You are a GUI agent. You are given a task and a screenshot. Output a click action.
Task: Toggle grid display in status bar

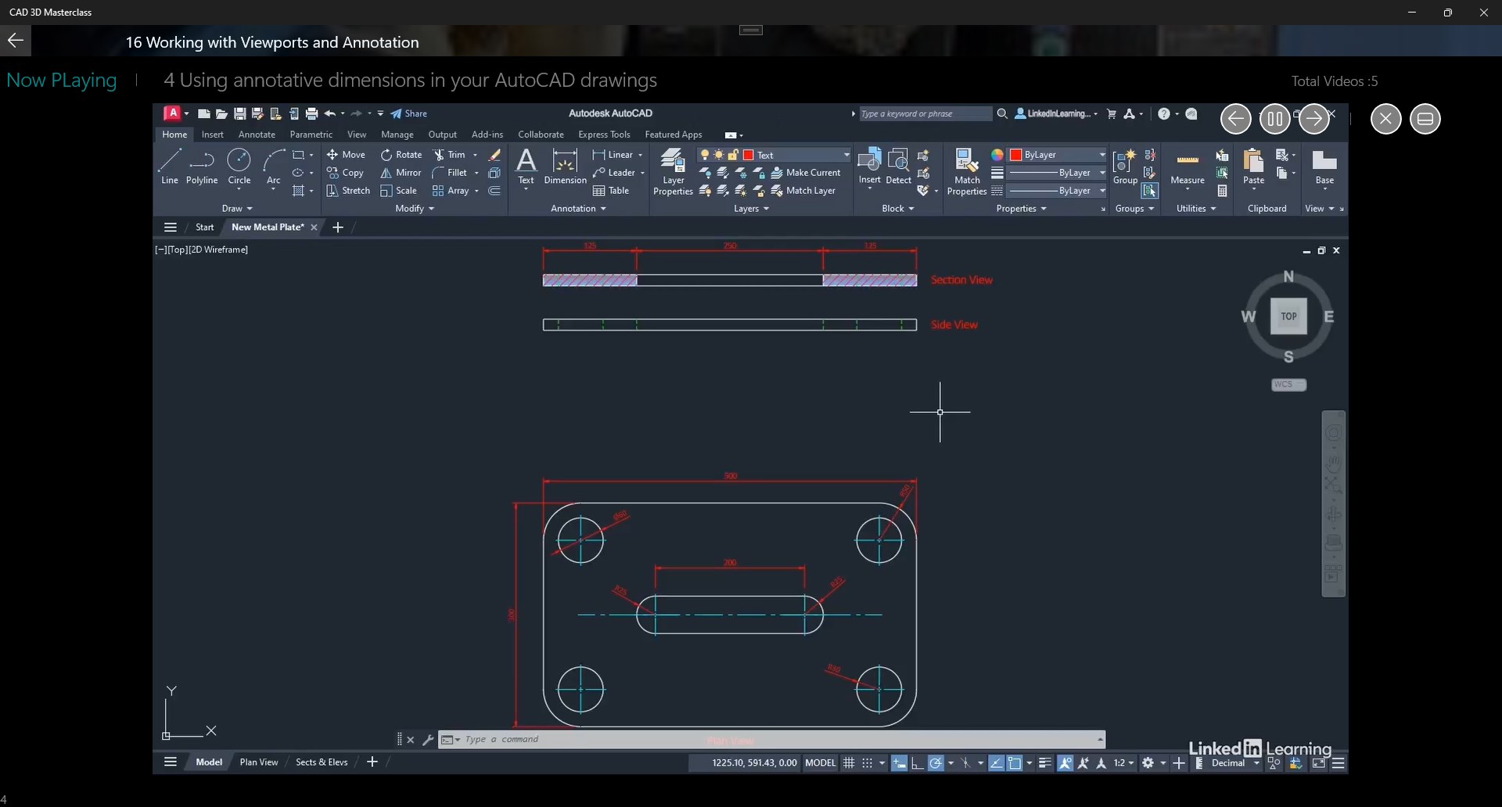point(850,763)
